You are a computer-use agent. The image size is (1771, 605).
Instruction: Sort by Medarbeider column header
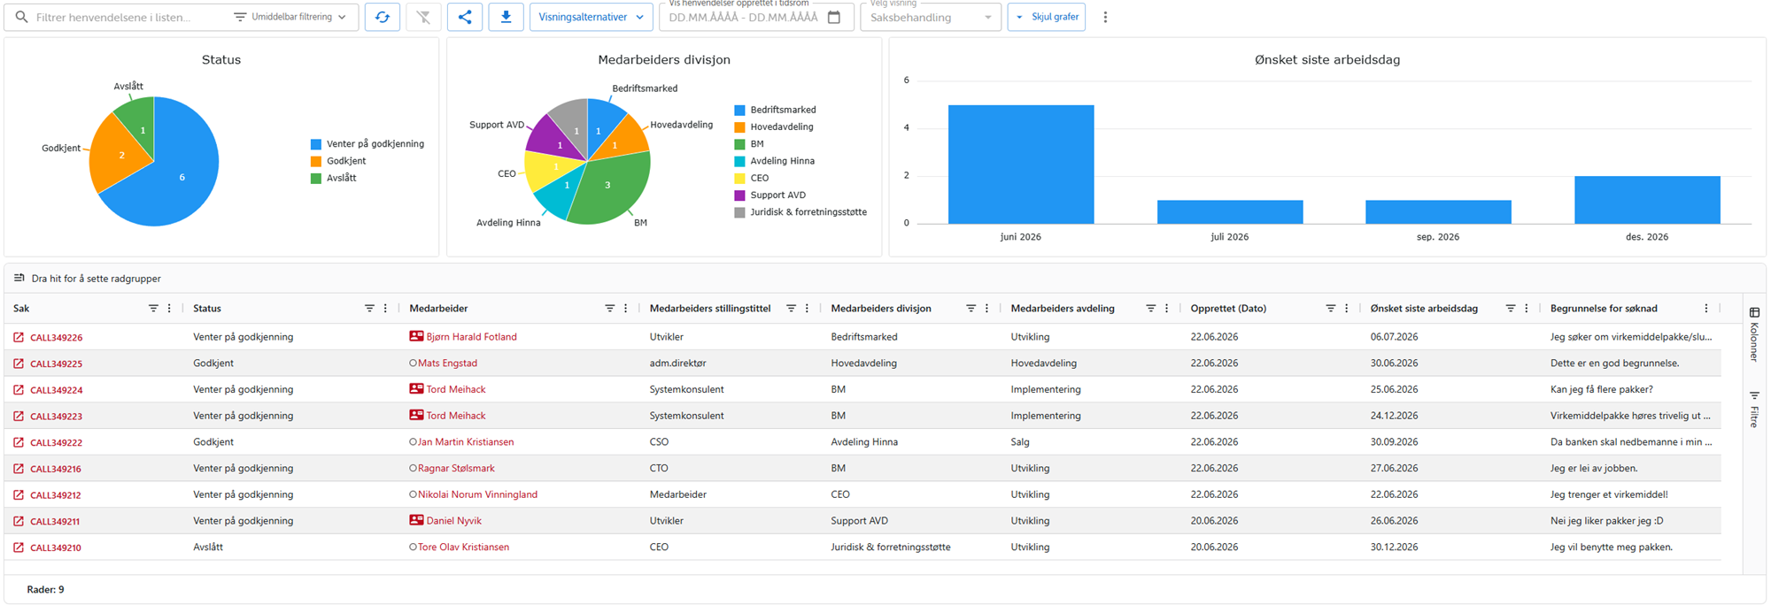(438, 309)
